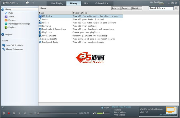Switch to the Now Playing tab
Image resolution: width=180 pixels, height=118 pixels.
pos(57,3)
